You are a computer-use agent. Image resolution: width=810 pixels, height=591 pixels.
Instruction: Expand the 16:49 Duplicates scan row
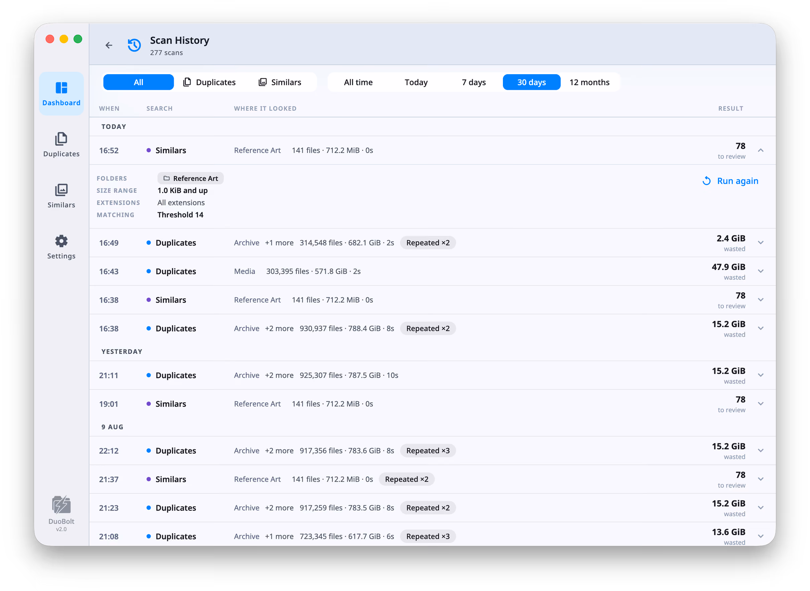(761, 243)
